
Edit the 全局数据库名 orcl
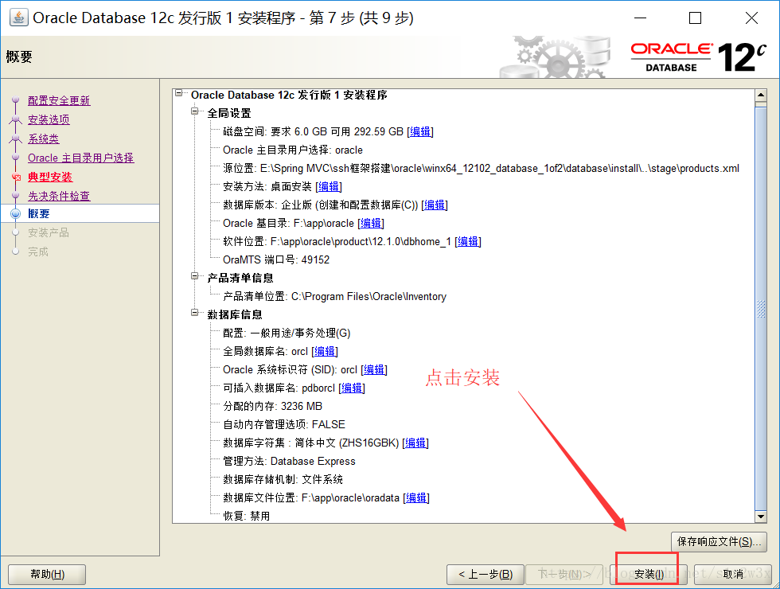325,352
